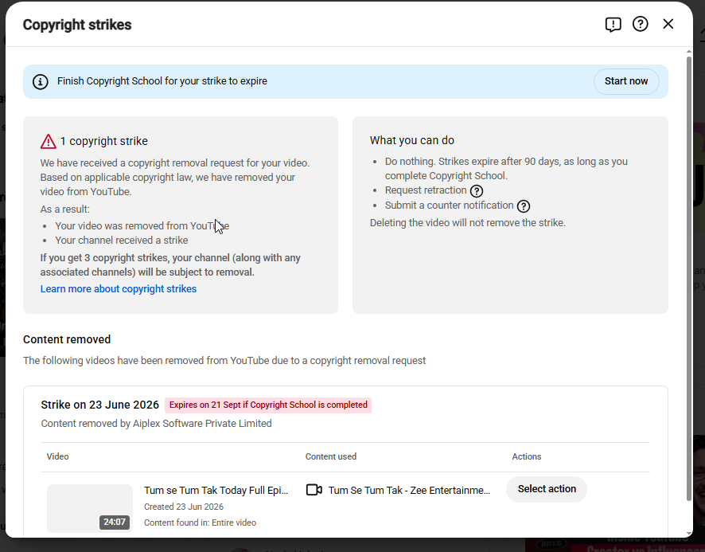Click Strike on 23 June 2026 heading
The image size is (705, 552).
(x=99, y=405)
